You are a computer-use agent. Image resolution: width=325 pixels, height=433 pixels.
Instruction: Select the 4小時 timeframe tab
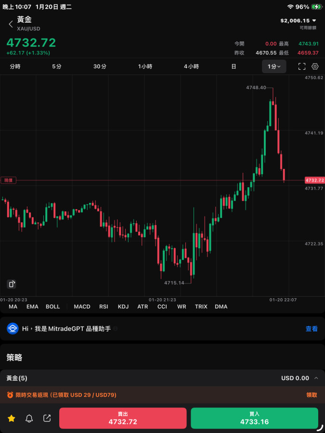(191, 66)
